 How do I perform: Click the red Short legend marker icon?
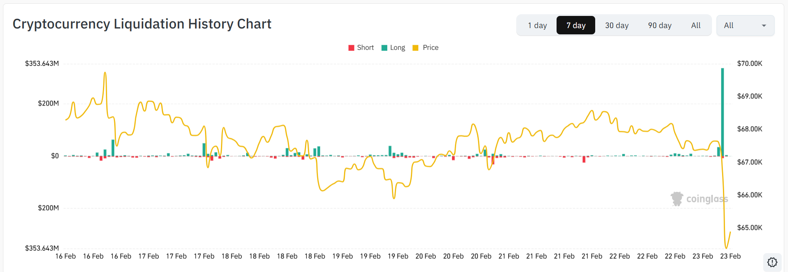pyautogui.click(x=351, y=47)
